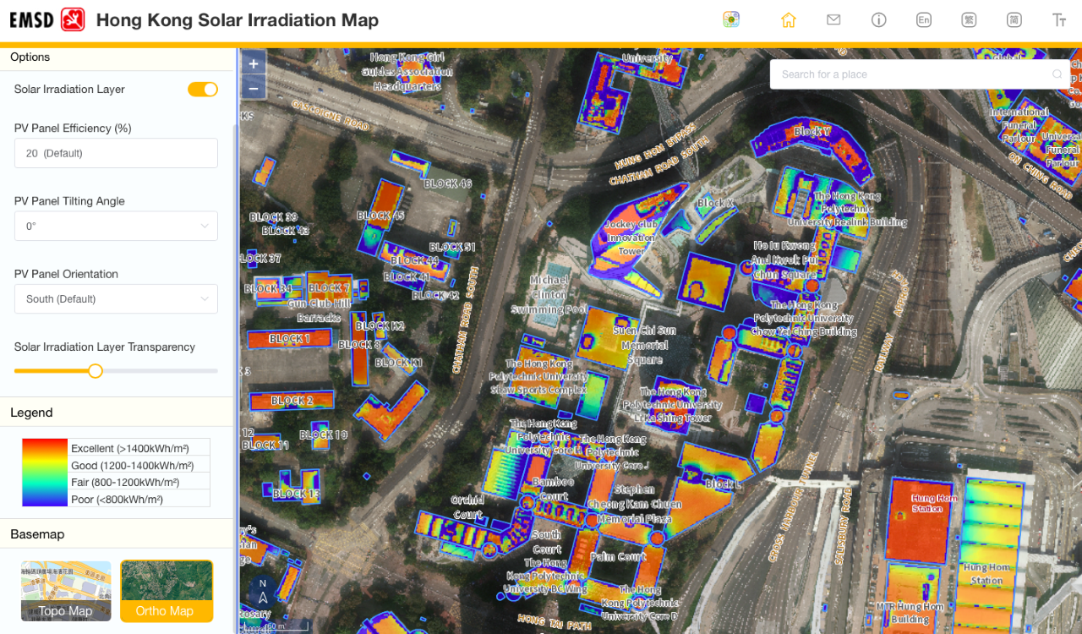Expand the PV Panel Efficiency field
This screenshot has height=634, width=1082.
(x=116, y=153)
